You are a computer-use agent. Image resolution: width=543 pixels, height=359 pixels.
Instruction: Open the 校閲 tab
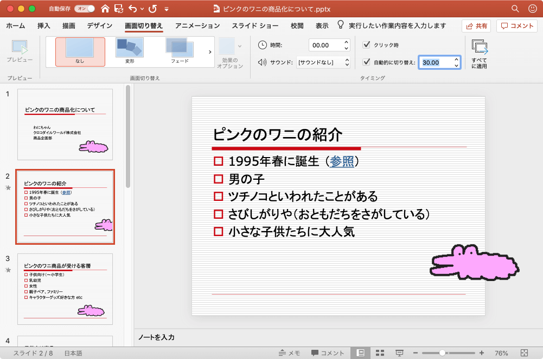click(x=297, y=25)
